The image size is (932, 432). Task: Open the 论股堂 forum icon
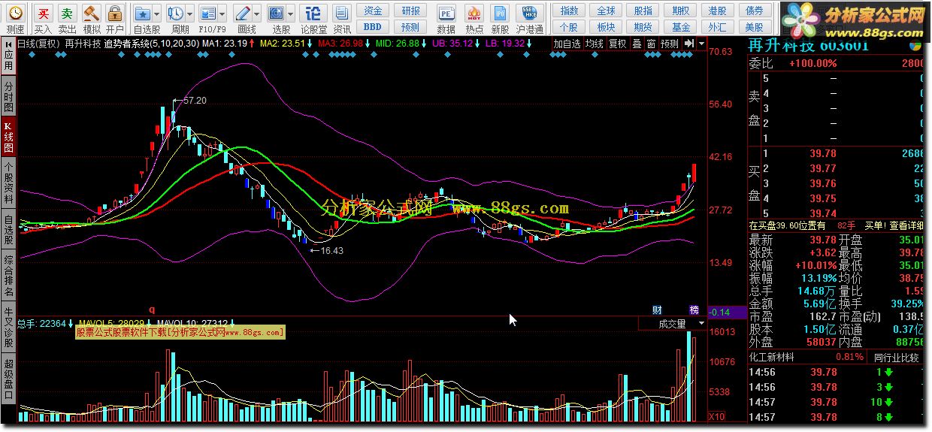(314, 14)
